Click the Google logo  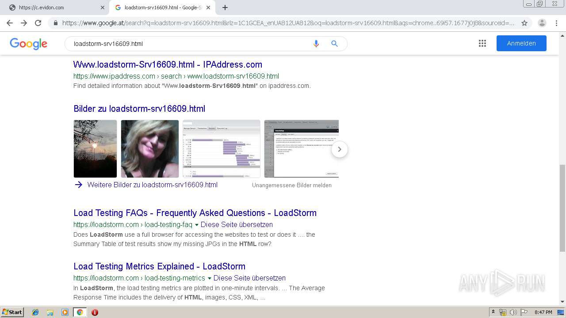28,44
